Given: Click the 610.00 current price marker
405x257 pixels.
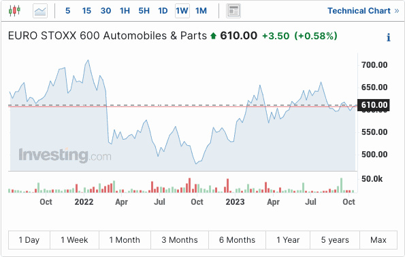Looking at the screenshot, I should (x=374, y=105).
